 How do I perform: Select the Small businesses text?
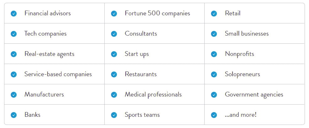[x=247, y=34]
